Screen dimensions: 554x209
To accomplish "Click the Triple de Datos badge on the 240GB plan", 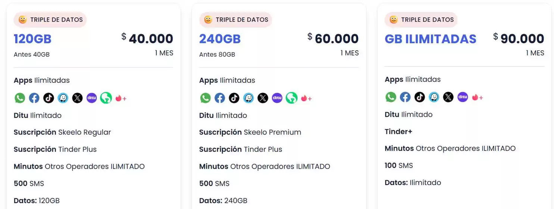I will pyautogui.click(x=236, y=20).
